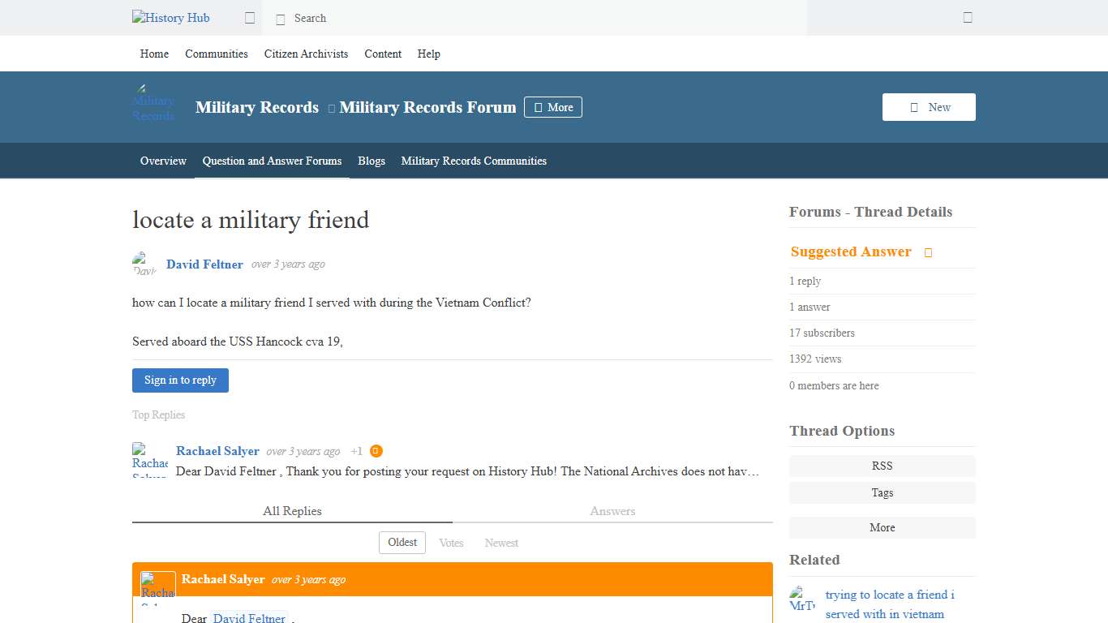The width and height of the screenshot is (1108, 623).
Task: Open the Citizen Archivists menu item
Action: pyautogui.click(x=306, y=54)
